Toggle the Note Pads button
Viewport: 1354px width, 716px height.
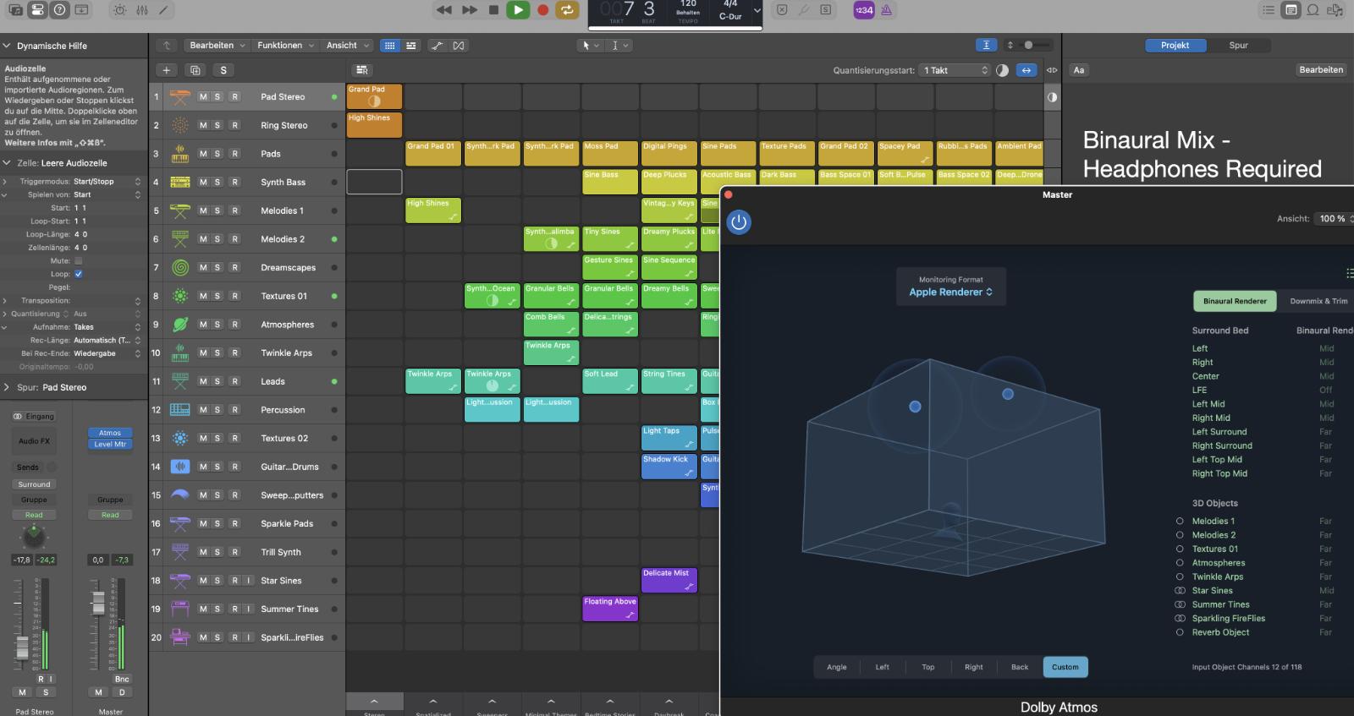click(1291, 10)
